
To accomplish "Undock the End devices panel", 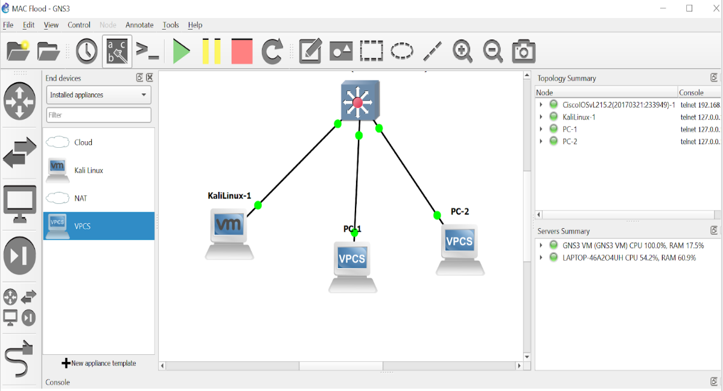I will [x=140, y=77].
